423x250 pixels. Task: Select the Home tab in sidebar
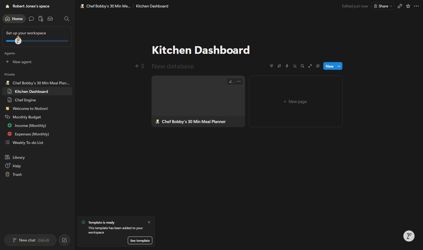[14, 19]
